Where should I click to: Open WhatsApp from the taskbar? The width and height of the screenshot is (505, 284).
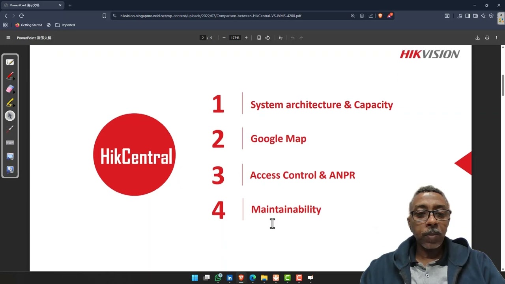(x=218, y=278)
